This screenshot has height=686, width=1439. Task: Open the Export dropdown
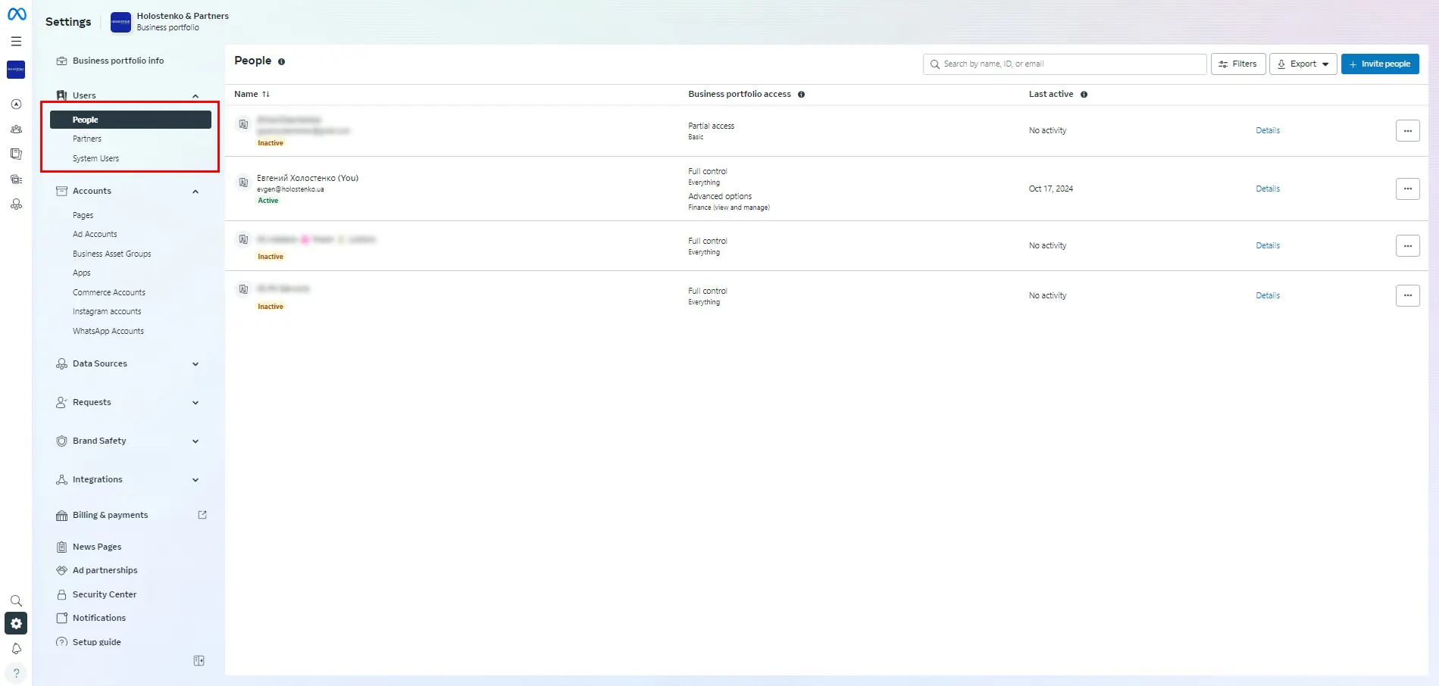pyautogui.click(x=1303, y=64)
